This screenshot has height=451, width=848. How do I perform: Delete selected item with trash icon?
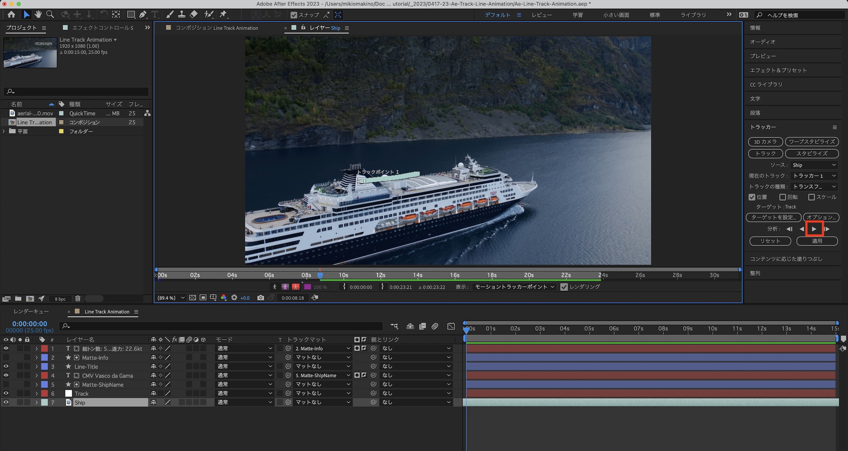78,299
